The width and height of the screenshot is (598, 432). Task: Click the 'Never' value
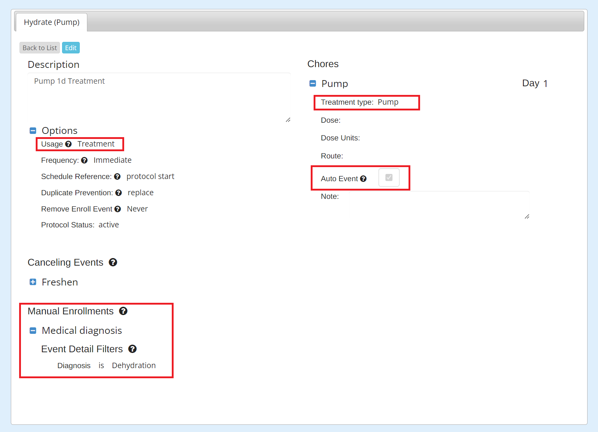[138, 209]
